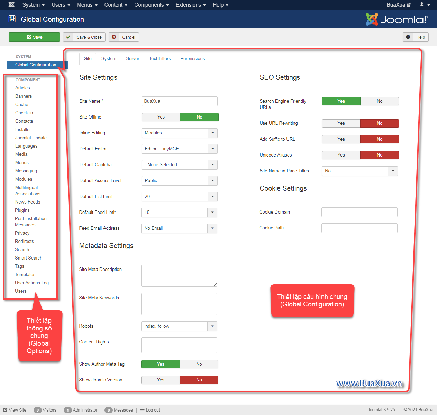437x415 pixels.
Task: Click the external link icon beside BuaXua
Action: pos(409,5)
